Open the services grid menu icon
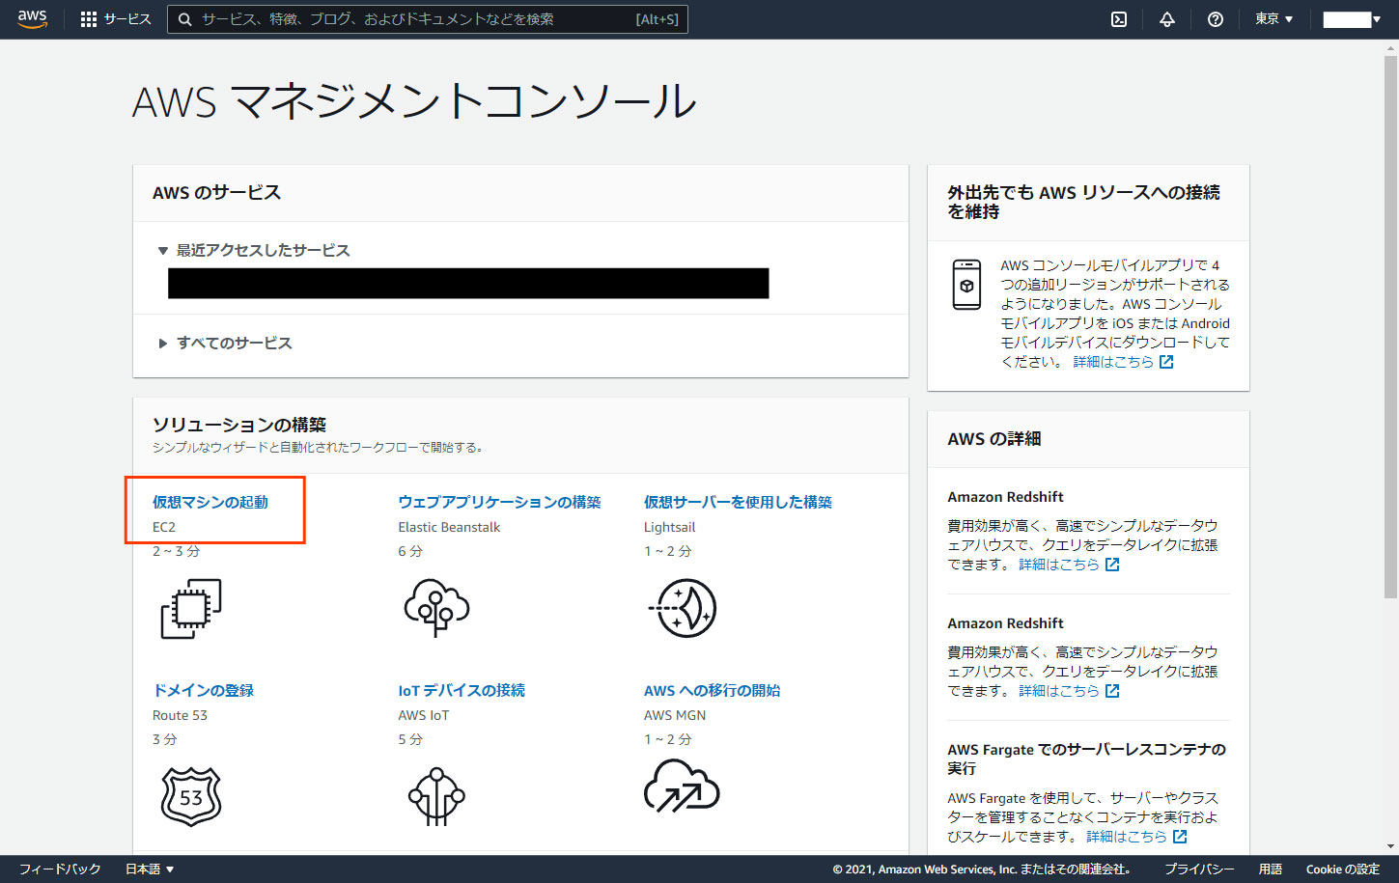1399x883 pixels. [x=89, y=19]
